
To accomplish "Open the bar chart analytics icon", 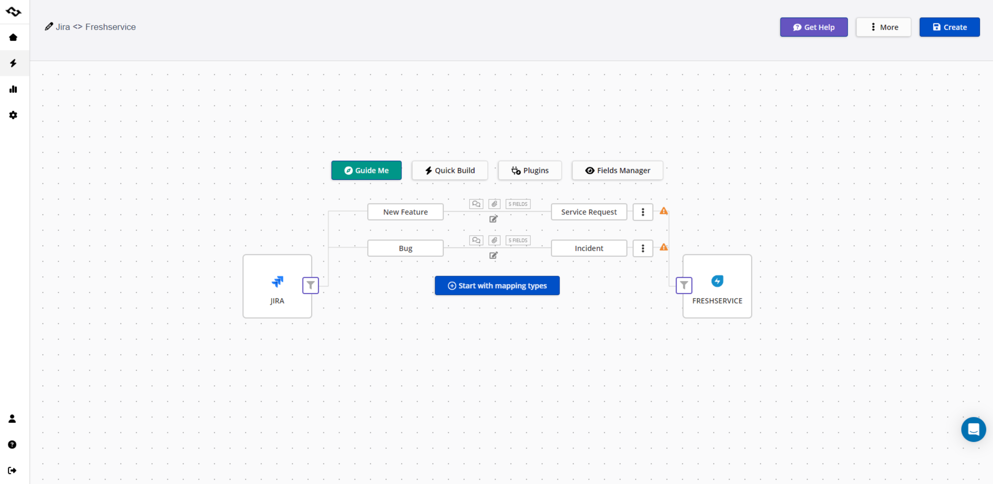I will coord(13,89).
